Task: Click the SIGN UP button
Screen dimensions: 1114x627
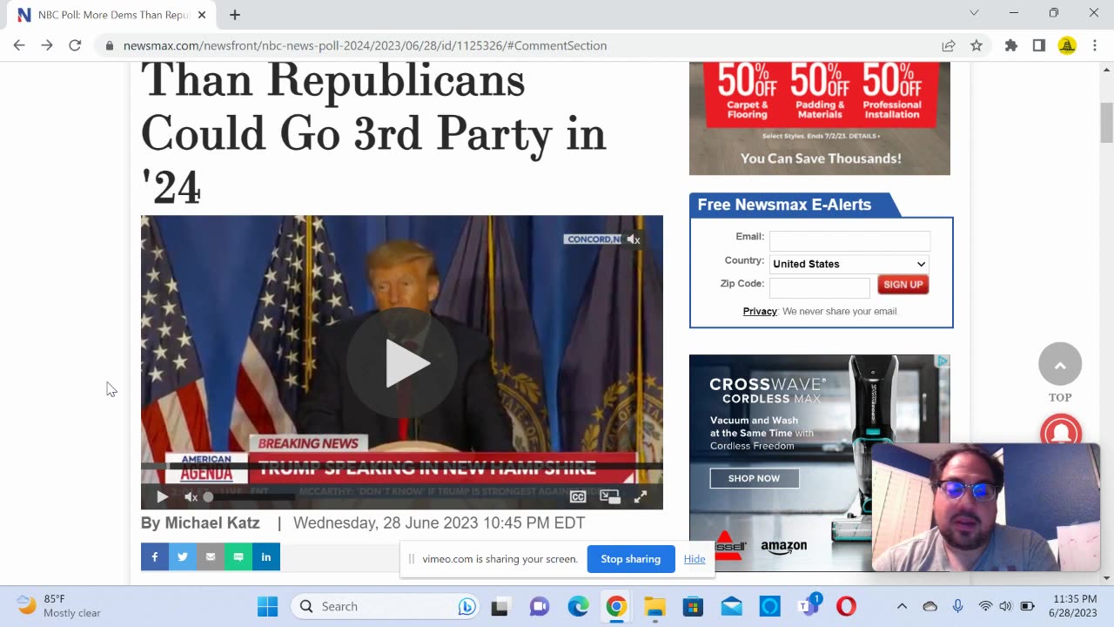Action: 903,285
